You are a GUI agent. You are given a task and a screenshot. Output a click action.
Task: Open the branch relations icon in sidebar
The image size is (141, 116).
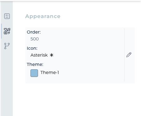coord(7,46)
